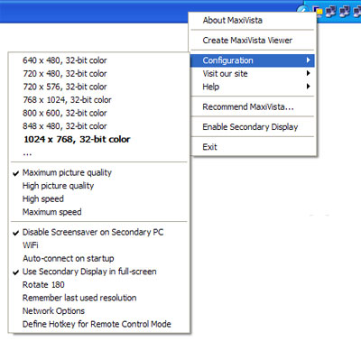Viewport: 361px width, 341px height.
Task: Switch to High speed mode
Action: pyautogui.click(x=99, y=198)
